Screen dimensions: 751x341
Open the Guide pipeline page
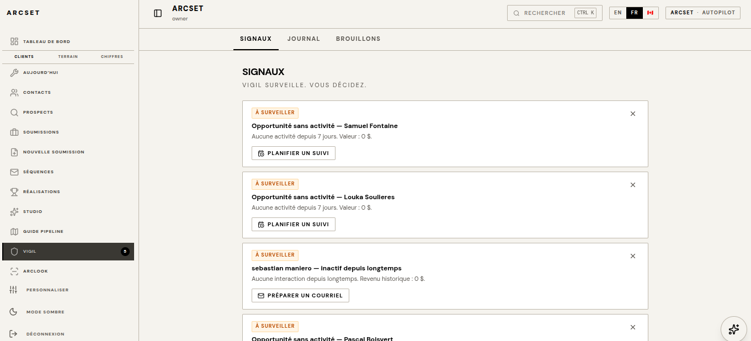click(x=68, y=231)
